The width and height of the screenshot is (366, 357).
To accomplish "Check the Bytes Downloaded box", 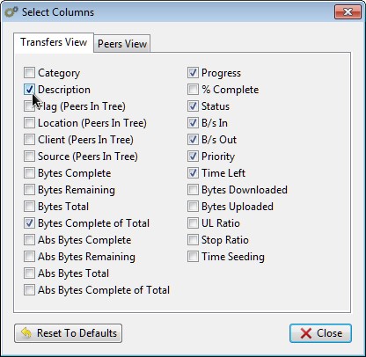I will click(x=193, y=190).
